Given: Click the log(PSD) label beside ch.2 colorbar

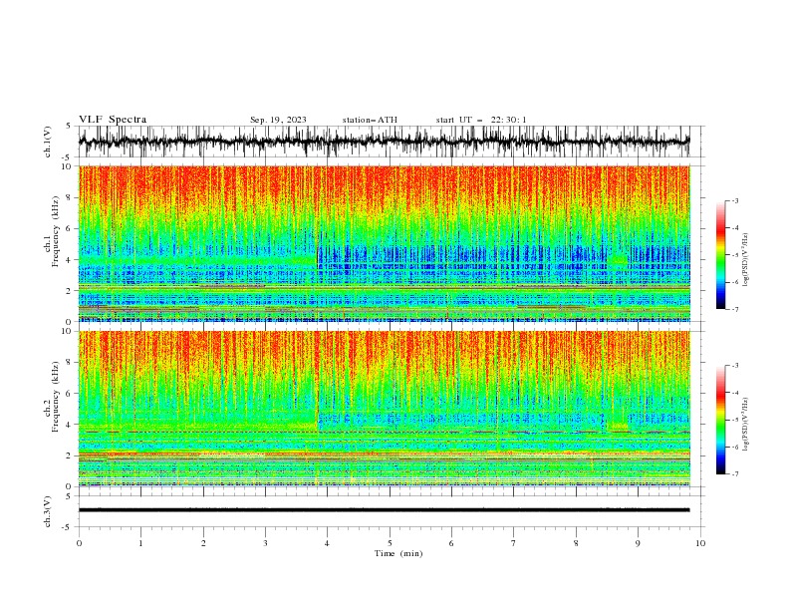Looking at the screenshot, I should pyautogui.click(x=746, y=425).
